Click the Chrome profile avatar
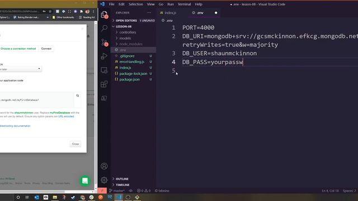This screenshot has width=358, height=201. point(87,11)
